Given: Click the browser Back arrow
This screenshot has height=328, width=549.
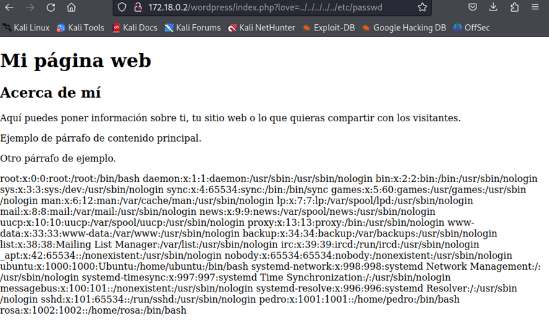Looking at the screenshot, I should 9,7.
